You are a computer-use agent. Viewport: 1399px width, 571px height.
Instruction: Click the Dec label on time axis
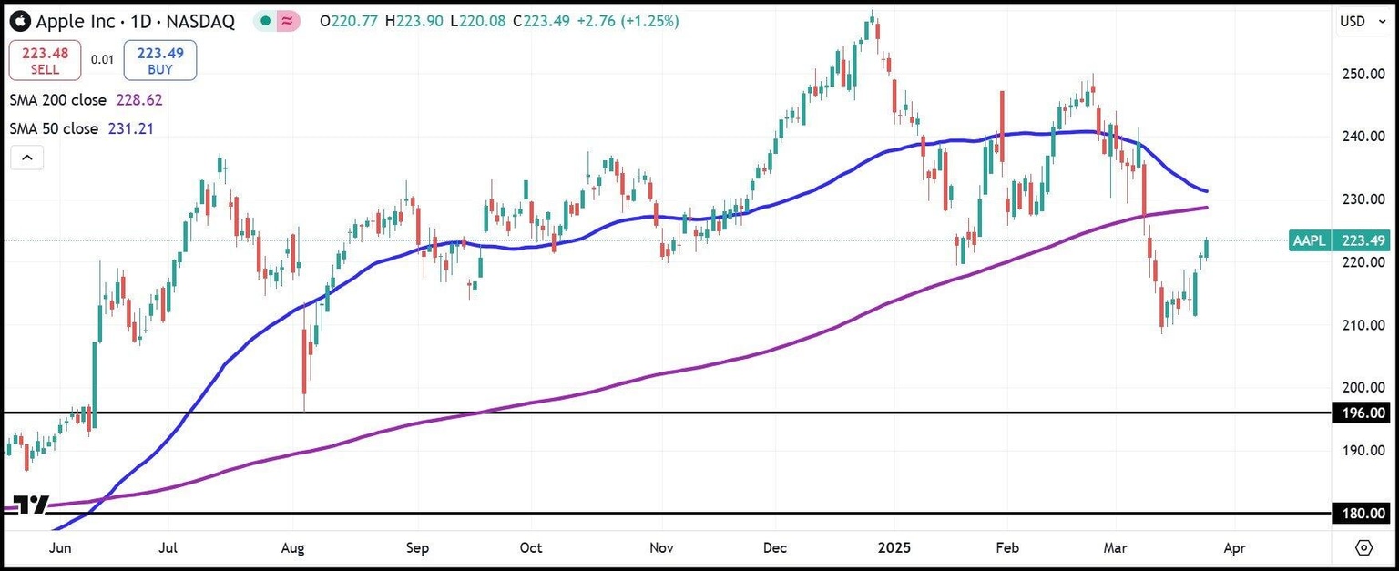point(774,548)
